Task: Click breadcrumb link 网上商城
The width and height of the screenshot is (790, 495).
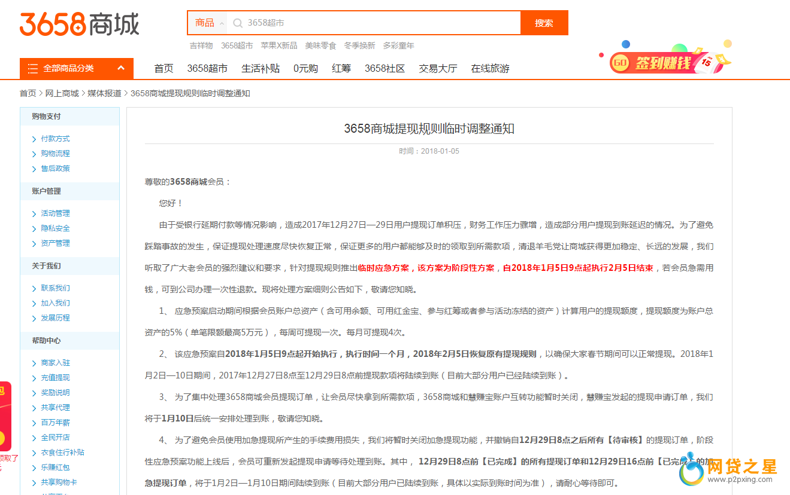Action: click(62, 93)
